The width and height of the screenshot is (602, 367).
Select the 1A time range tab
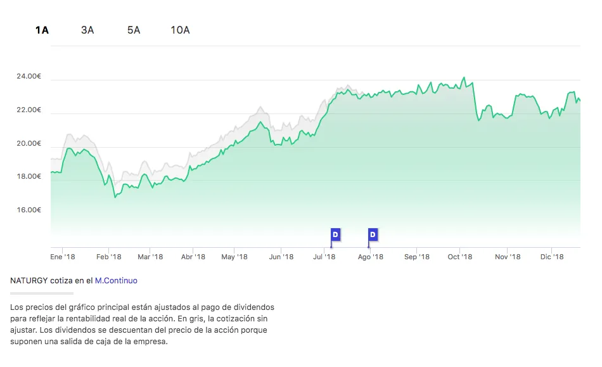point(42,30)
